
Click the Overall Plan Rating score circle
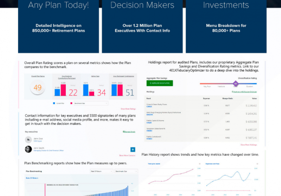click(x=38, y=88)
